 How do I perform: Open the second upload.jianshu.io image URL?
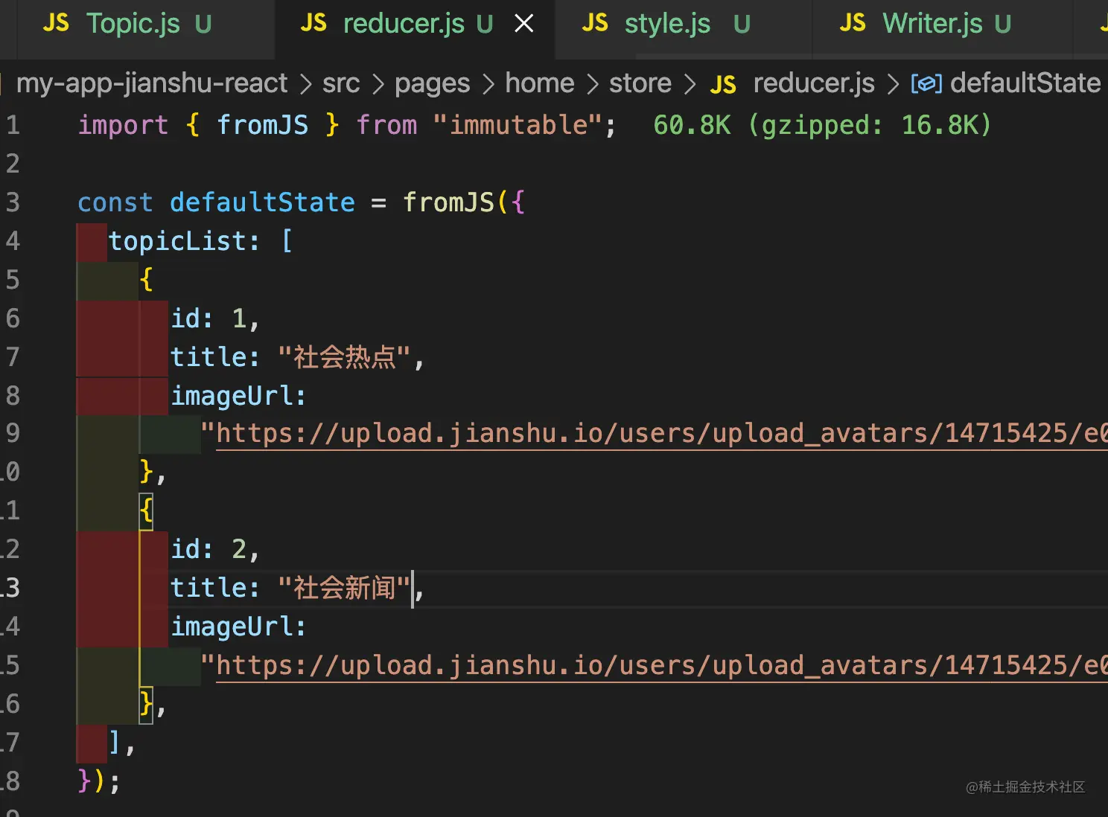(x=661, y=665)
